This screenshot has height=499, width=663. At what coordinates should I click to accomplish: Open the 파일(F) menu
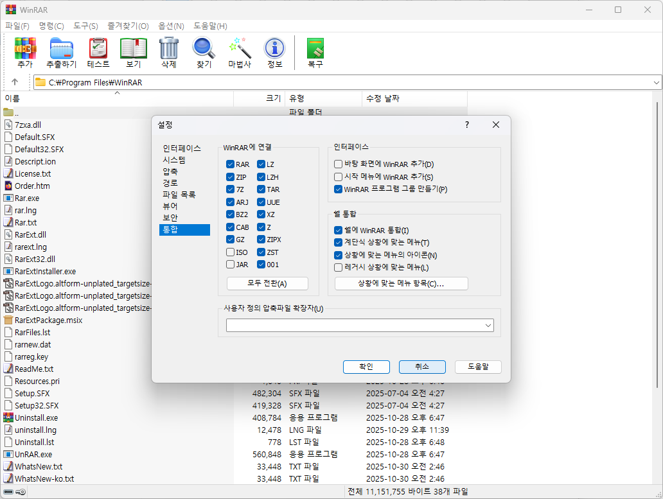point(17,26)
